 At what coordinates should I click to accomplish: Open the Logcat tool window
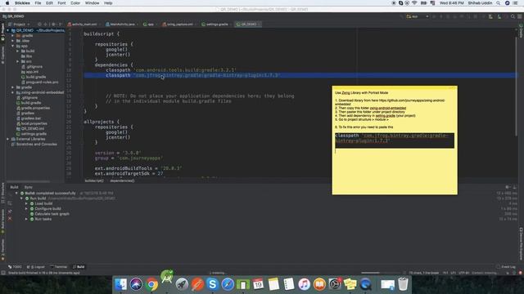coord(36,267)
